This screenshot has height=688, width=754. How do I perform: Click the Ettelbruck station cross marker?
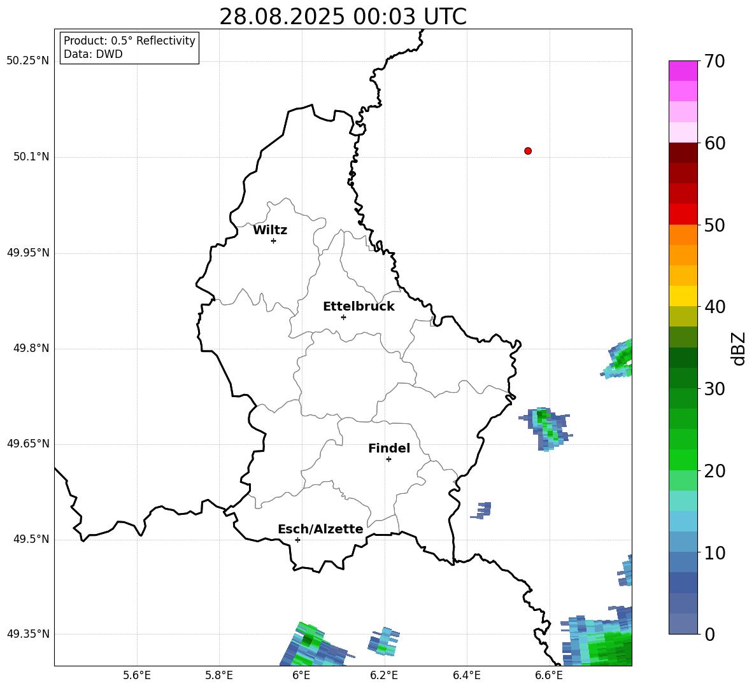[x=343, y=317]
